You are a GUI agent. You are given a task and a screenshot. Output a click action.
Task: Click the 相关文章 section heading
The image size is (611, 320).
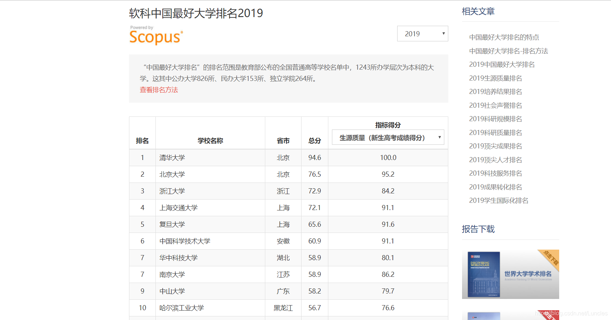click(x=478, y=12)
